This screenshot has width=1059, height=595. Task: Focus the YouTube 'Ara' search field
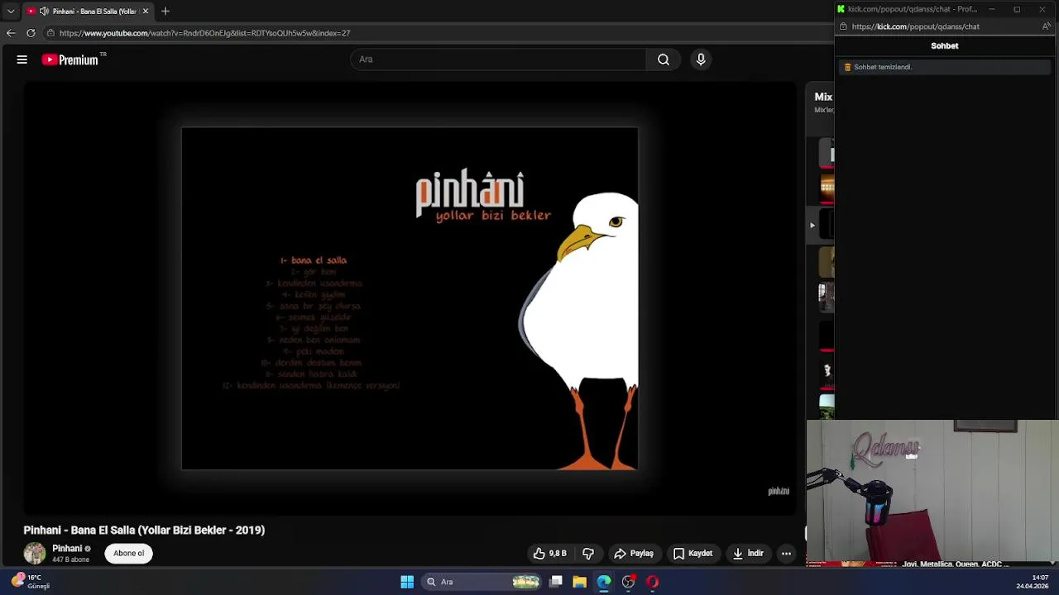pos(498,59)
